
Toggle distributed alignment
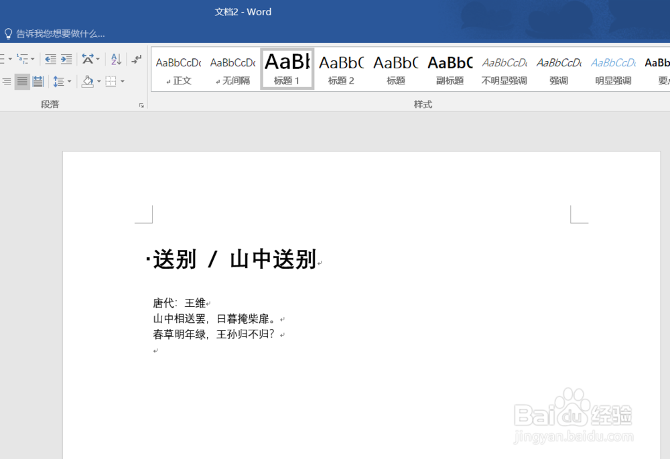click(38, 81)
